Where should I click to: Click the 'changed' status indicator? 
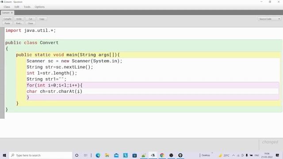pyautogui.click(x=270, y=142)
